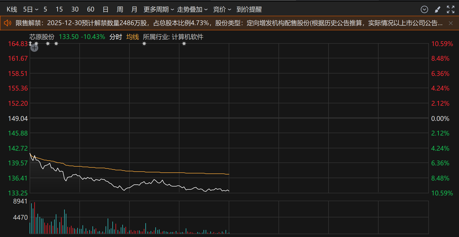Click the circled down-arrow icon
459x237 pixels.
pos(424,10)
